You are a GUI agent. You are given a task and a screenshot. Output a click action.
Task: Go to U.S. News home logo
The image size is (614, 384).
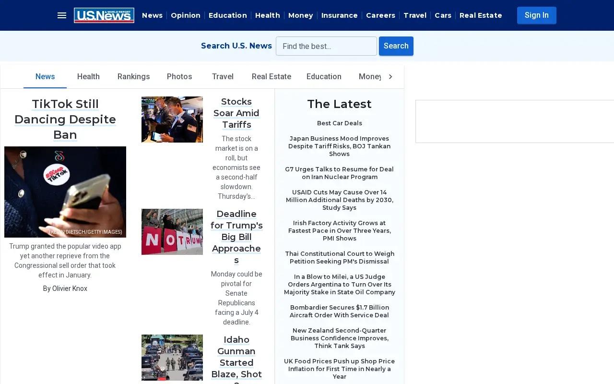[104, 15]
